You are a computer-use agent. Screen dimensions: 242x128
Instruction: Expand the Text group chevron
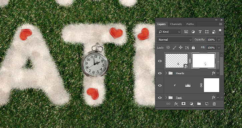166,97
